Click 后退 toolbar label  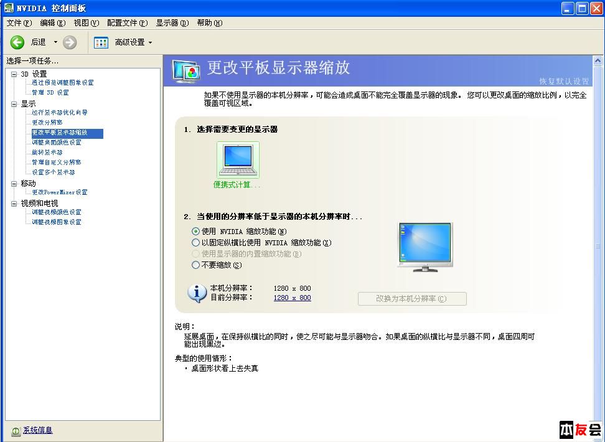[x=38, y=42]
